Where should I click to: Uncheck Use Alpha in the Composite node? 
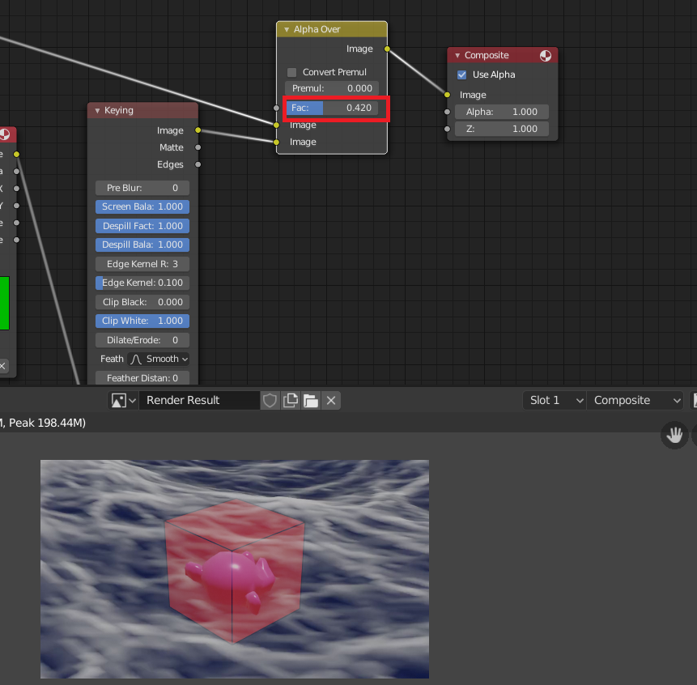click(x=462, y=74)
